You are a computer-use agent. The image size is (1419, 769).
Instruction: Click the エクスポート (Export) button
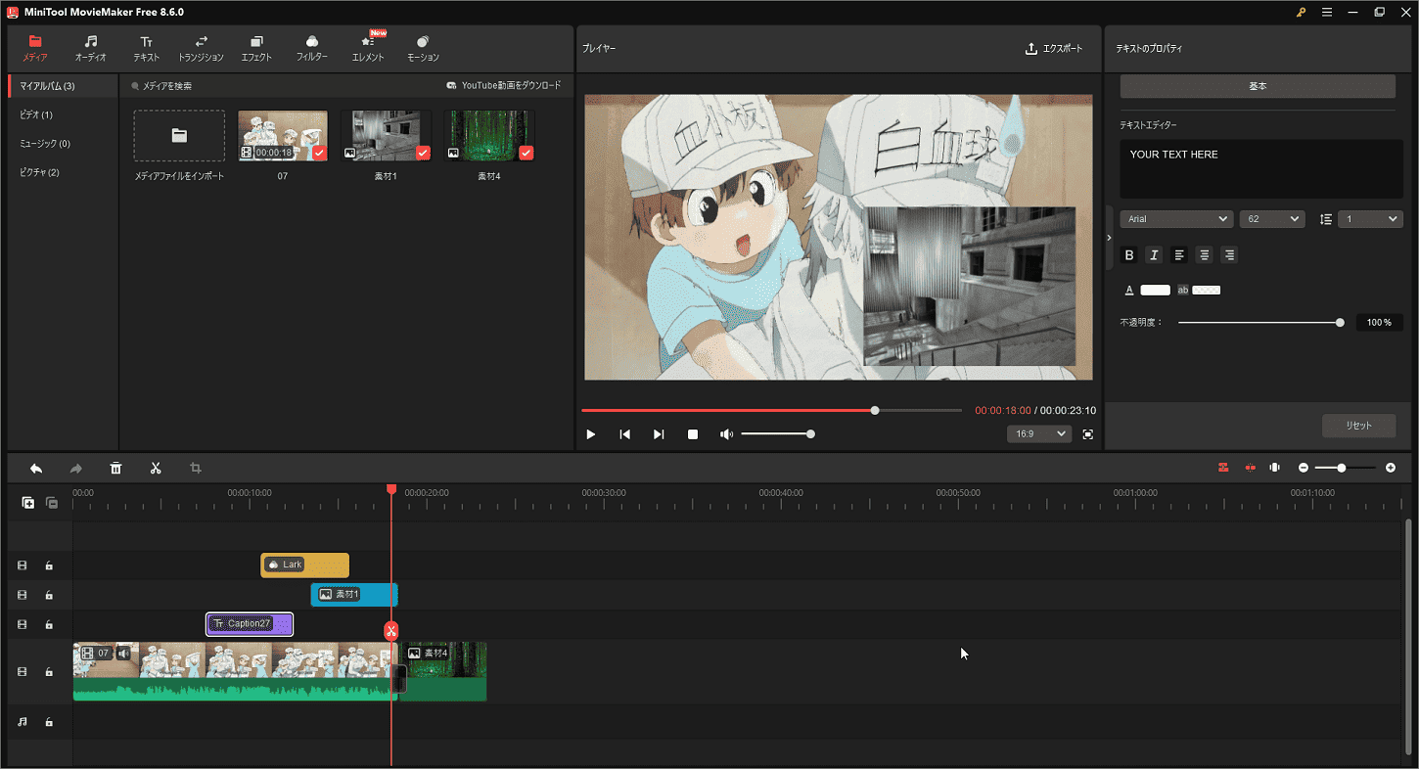point(1054,47)
